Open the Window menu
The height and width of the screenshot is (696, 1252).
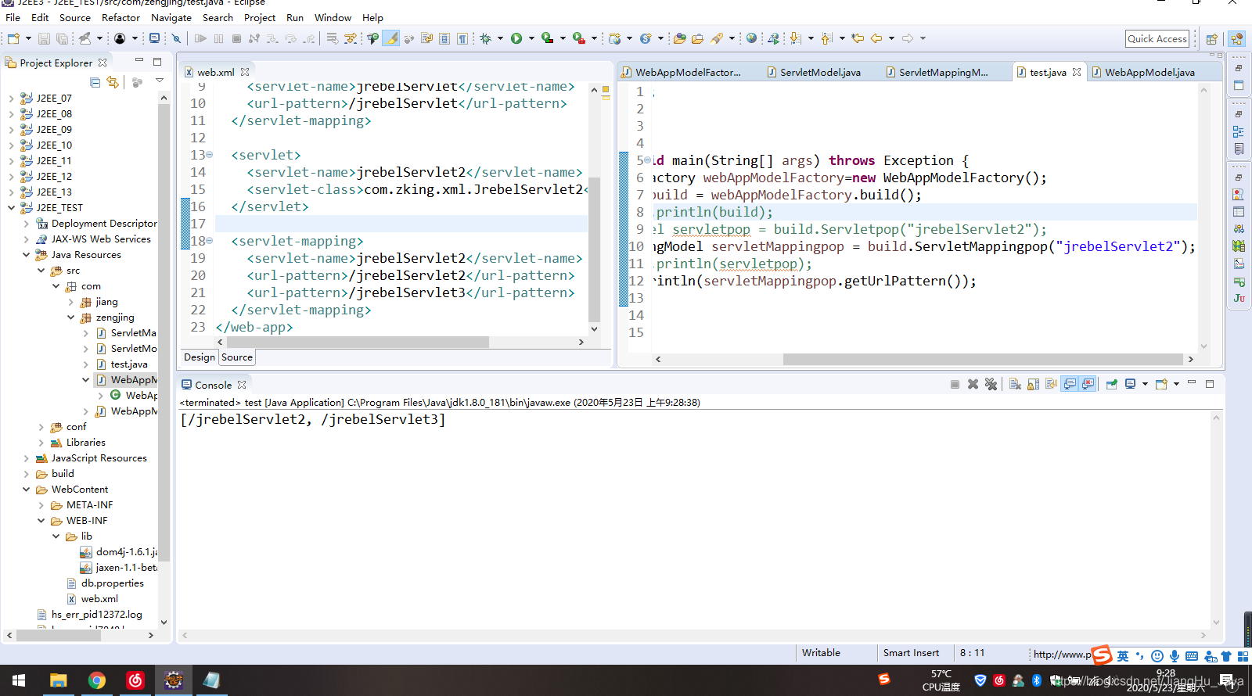333,17
